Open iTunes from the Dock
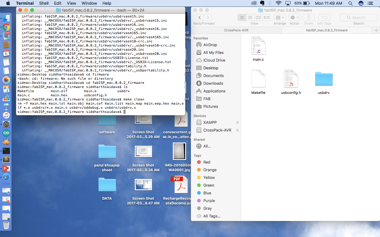380x237 pixels. 6,115
